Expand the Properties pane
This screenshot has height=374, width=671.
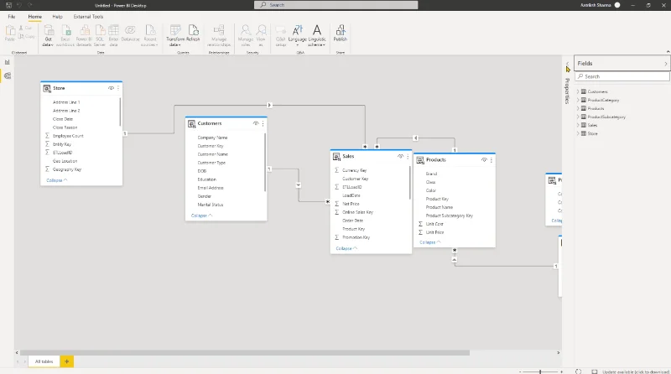(568, 64)
